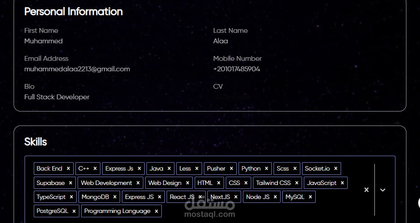Remove the NextJS skill tag
Image resolution: width=420 pixels, height=223 pixels.
(236, 197)
